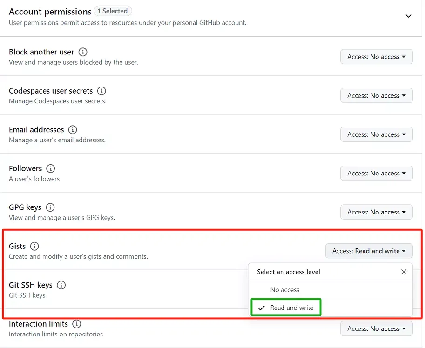Click info icon beside Block another user
Image resolution: width=425 pixels, height=348 pixels.
(x=83, y=52)
